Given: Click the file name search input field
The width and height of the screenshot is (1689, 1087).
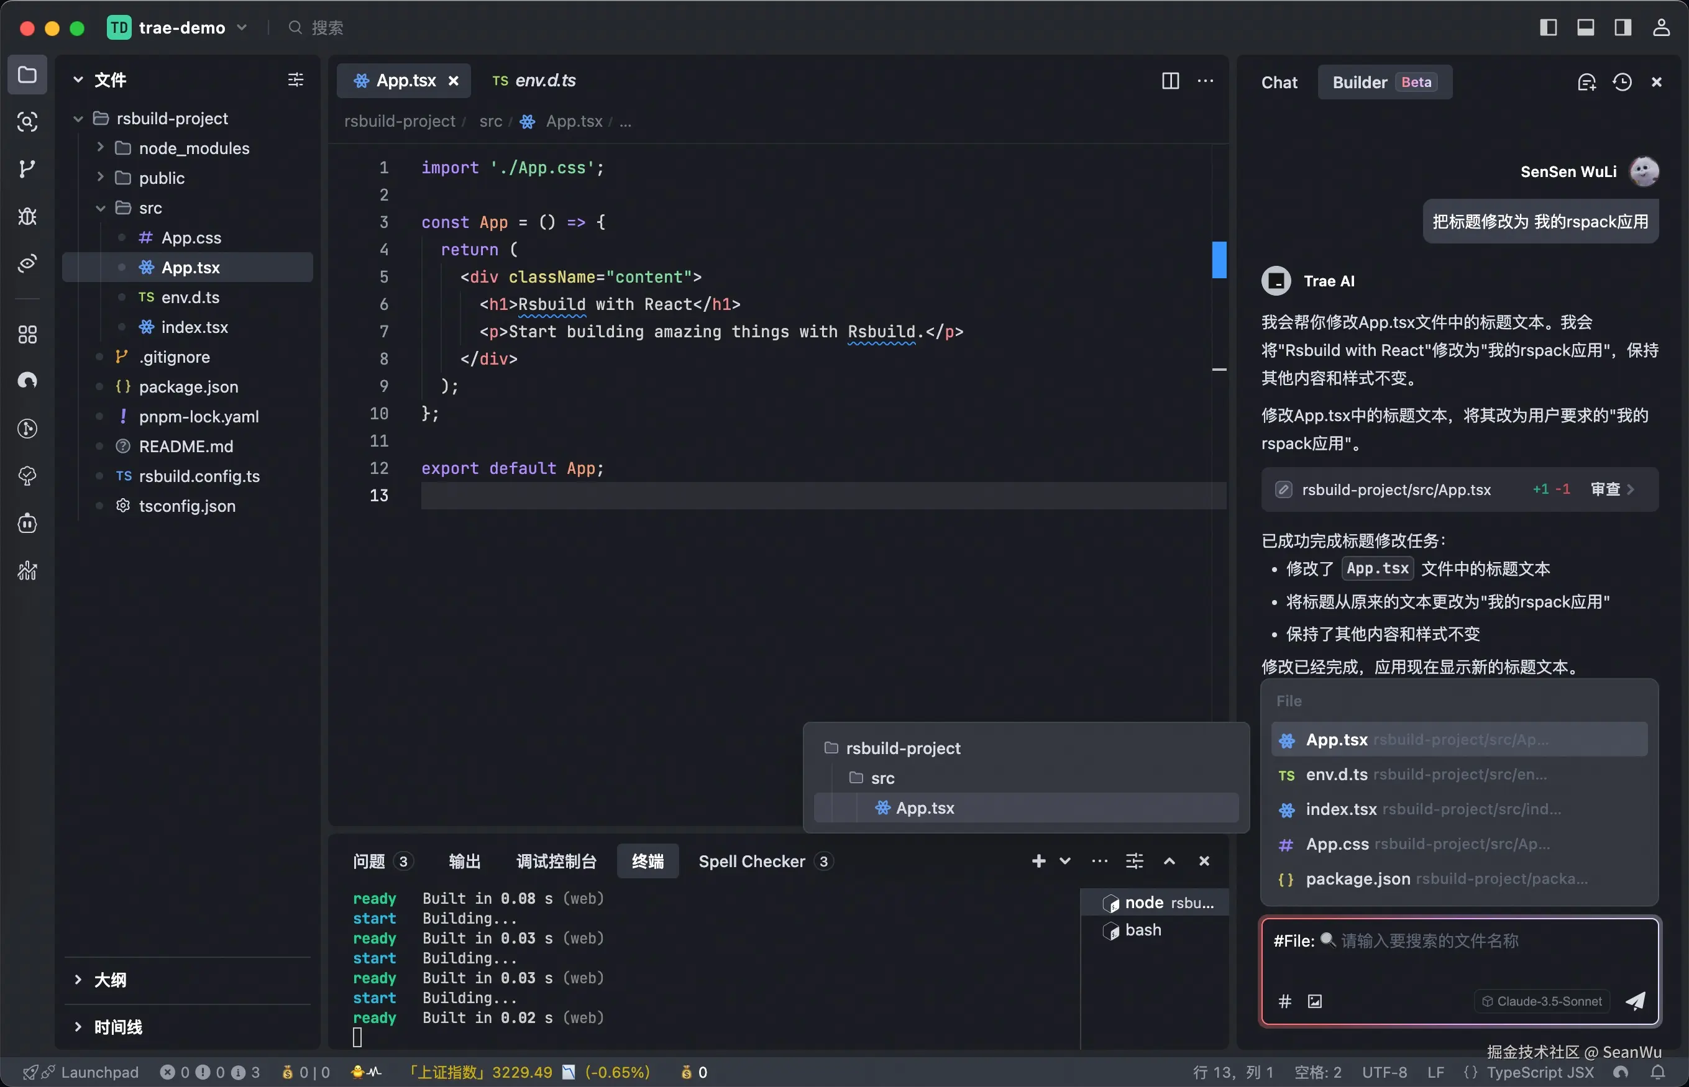Looking at the screenshot, I should [1429, 941].
